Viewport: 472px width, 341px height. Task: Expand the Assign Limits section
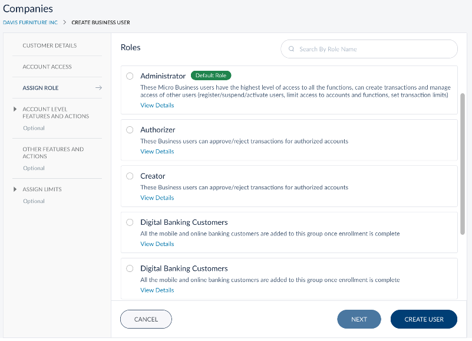(x=15, y=189)
